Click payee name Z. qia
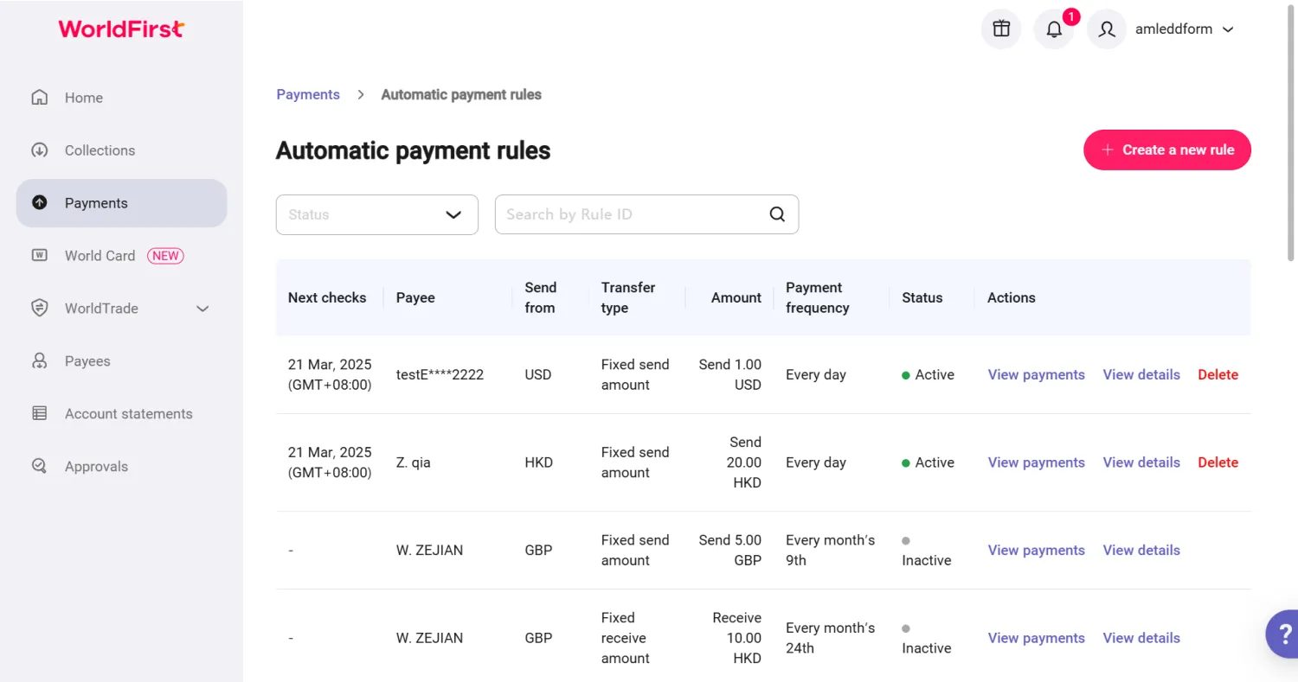 coord(413,462)
